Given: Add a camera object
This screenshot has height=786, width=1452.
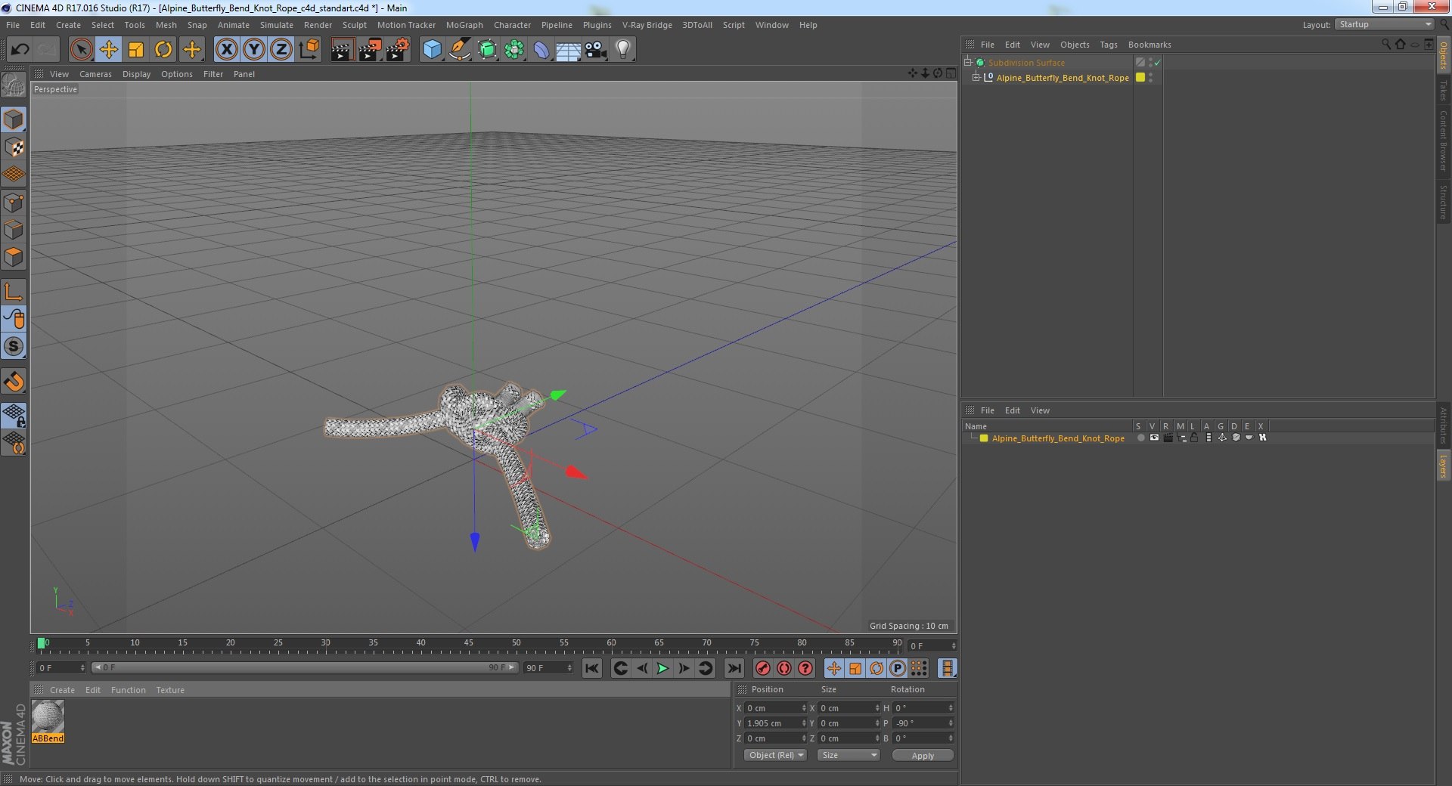Looking at the screenshot, I should pos(596,50).
